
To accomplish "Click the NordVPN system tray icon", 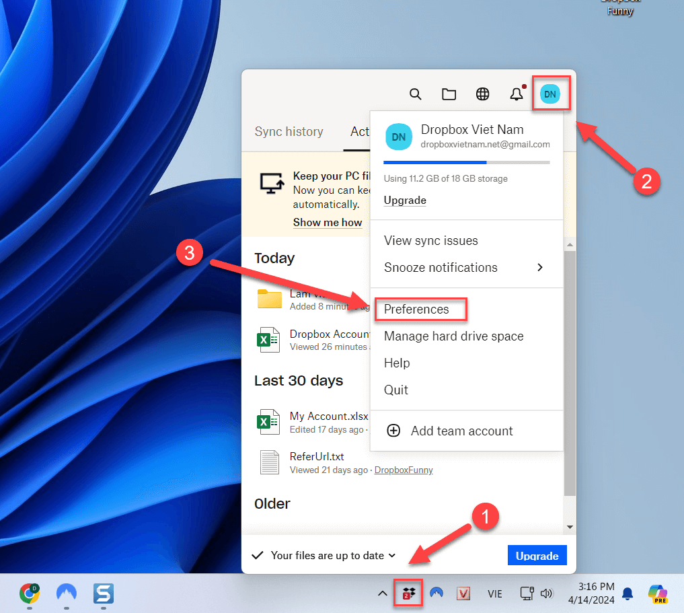I will (436, 593).
